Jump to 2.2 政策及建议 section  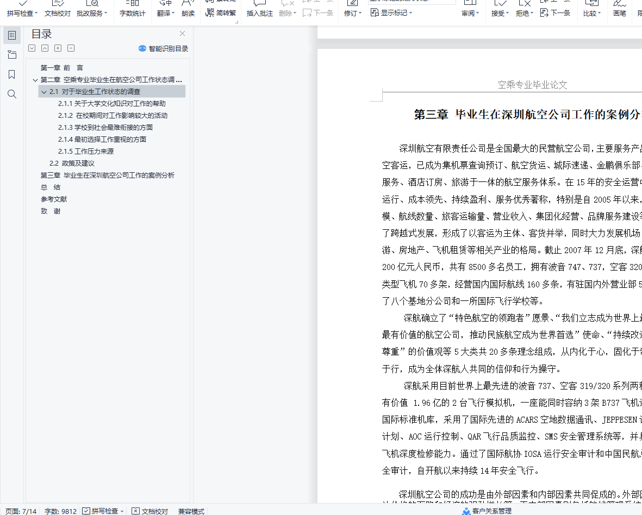click(72, 163)
